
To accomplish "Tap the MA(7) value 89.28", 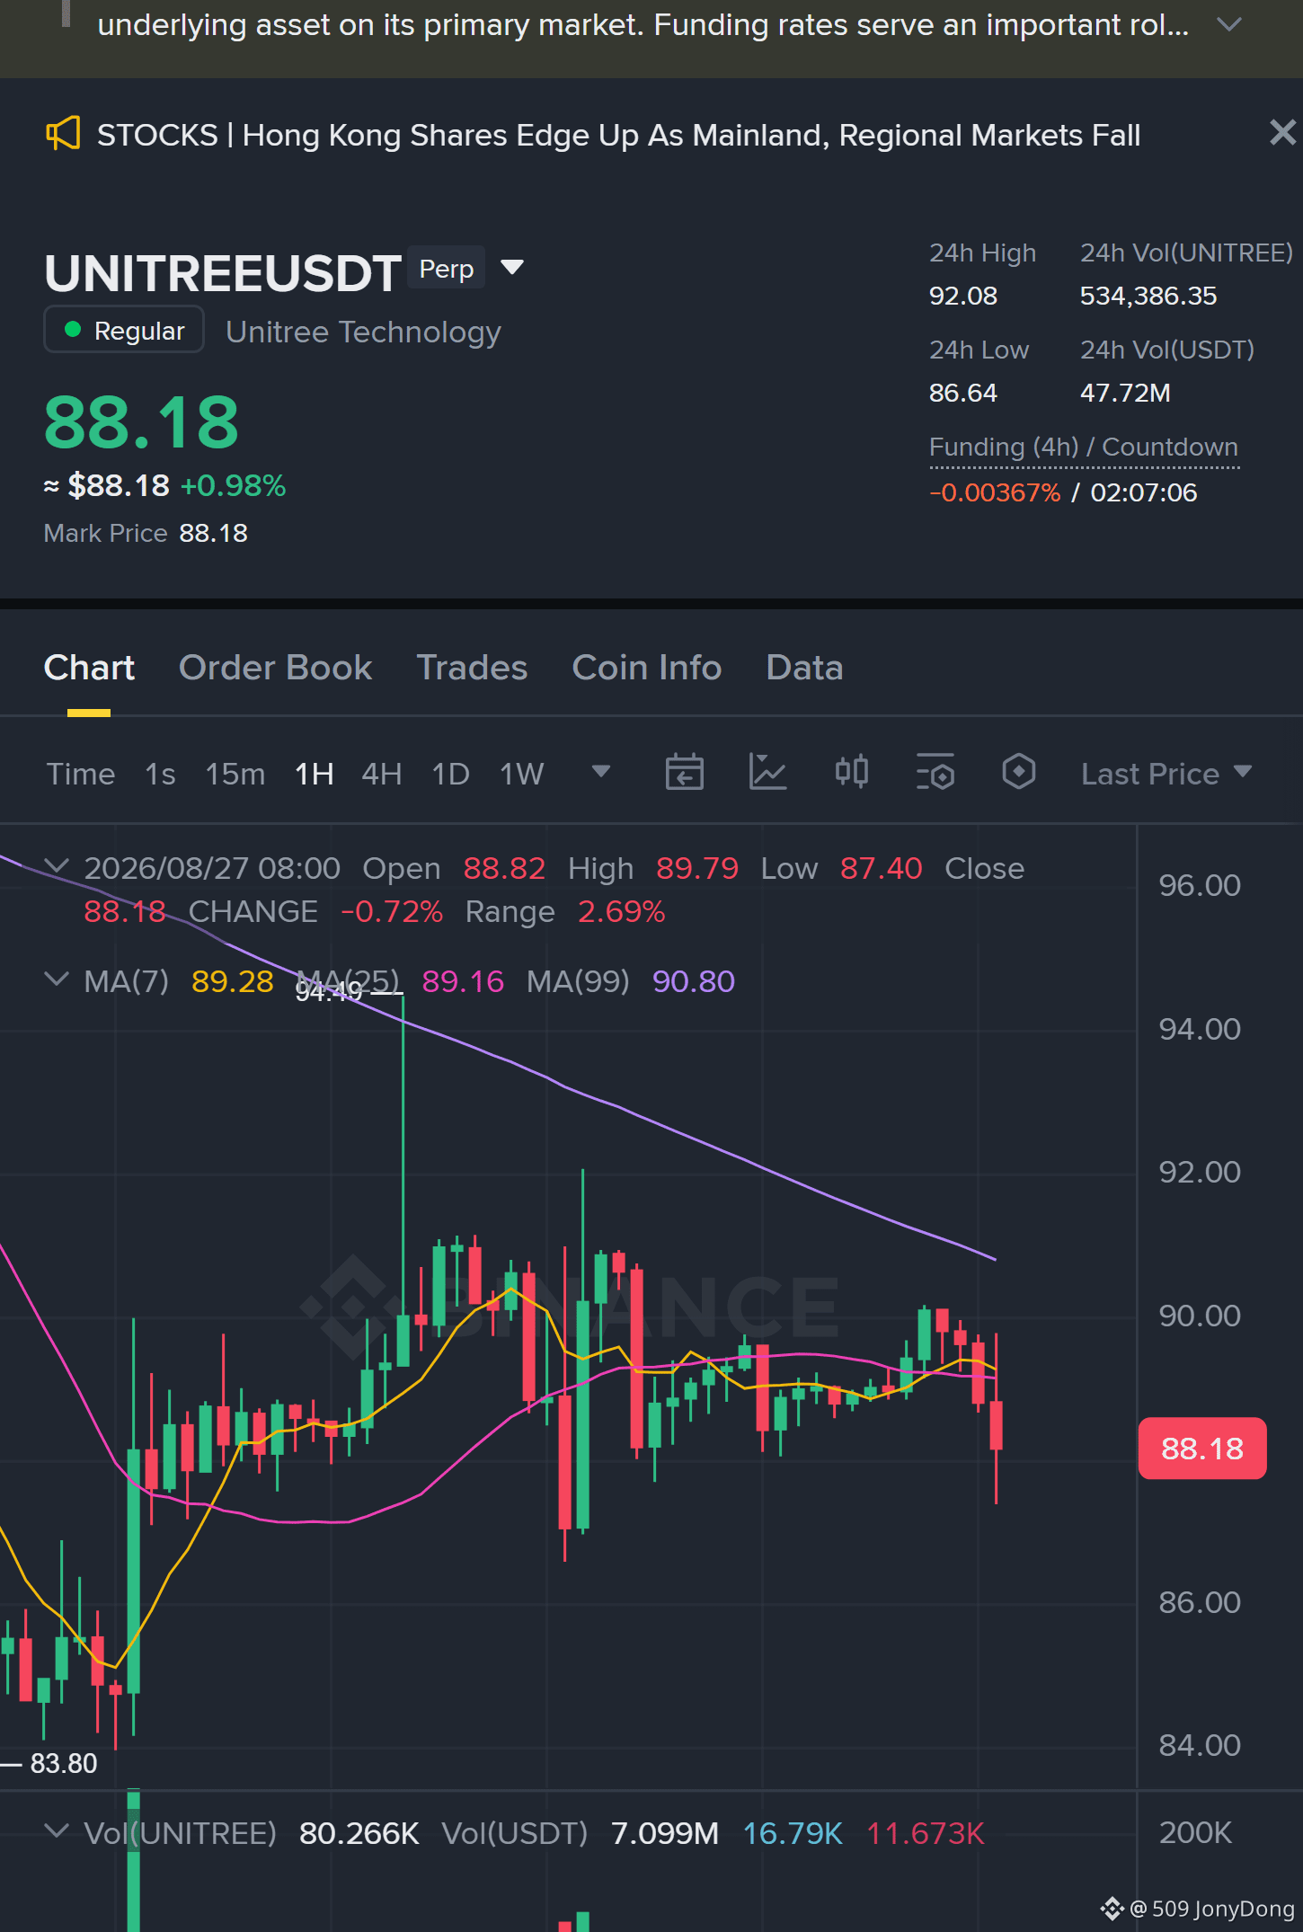I will point(232,981).
